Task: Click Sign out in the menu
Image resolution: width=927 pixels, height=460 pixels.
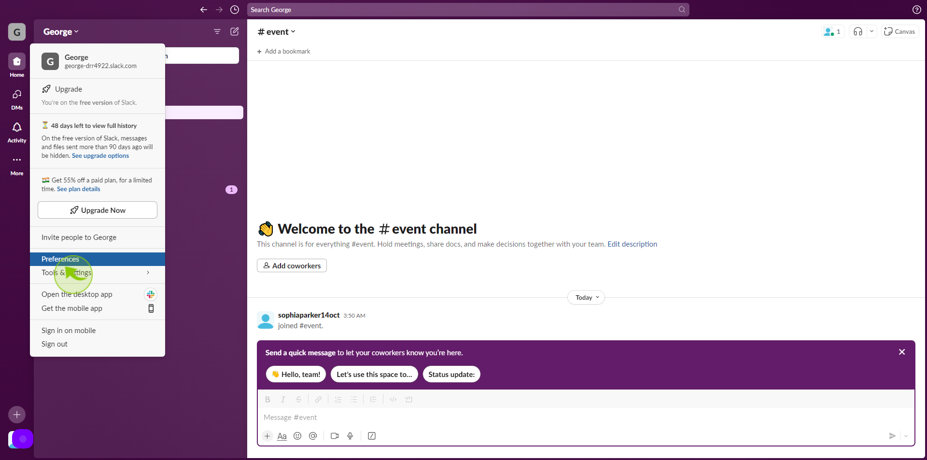Action: [98, 344]
